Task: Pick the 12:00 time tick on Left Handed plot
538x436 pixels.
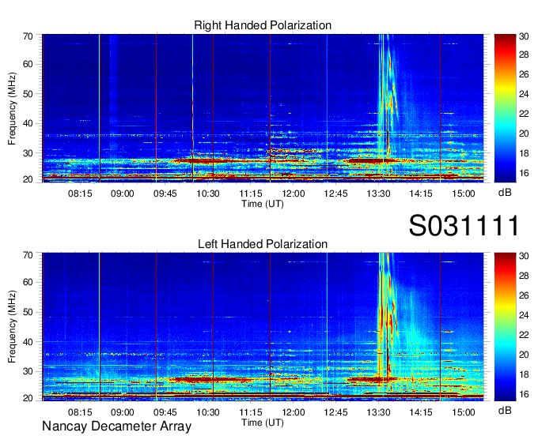Action: click(x=294, y=412)
